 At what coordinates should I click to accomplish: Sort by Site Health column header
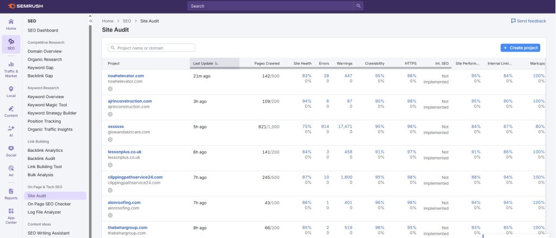pyautogui.click(x=302, y=63)
